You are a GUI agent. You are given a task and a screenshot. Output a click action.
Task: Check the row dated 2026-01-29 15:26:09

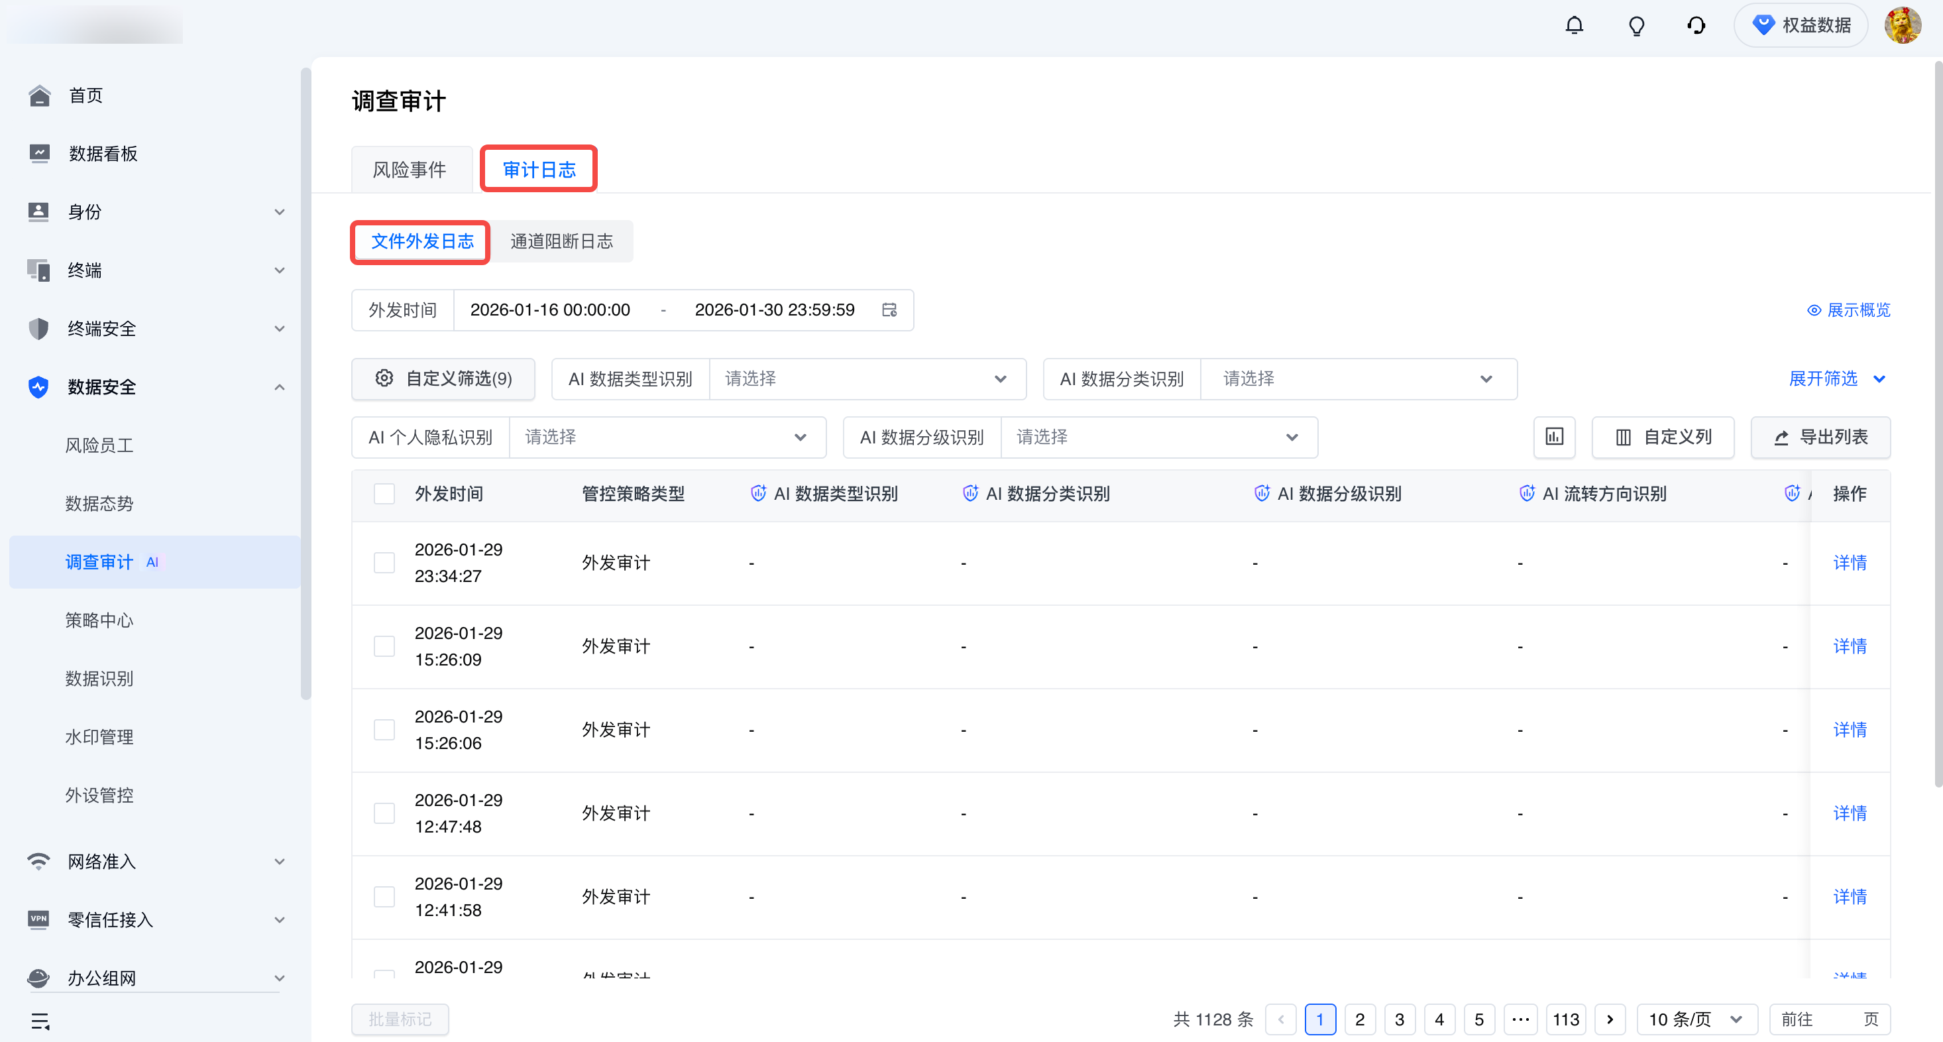pyautogui.click(x=384, y=647)
